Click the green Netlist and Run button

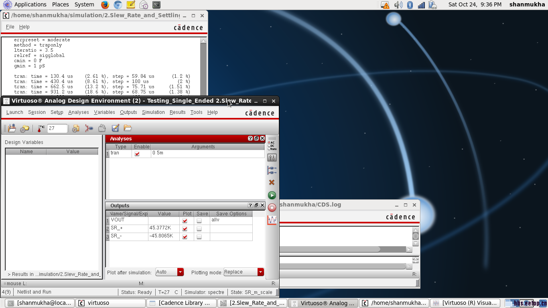[x=272, y=195]
